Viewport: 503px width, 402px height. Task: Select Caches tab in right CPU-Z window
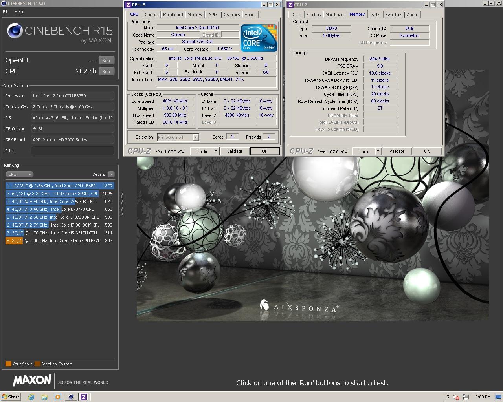(x=314, y=15)
